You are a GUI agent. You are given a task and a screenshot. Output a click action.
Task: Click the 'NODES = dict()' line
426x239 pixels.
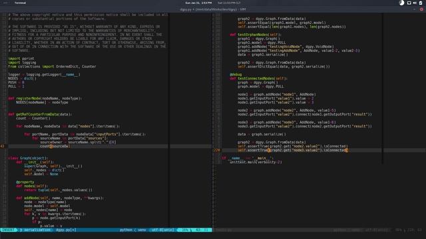point(22,78)
